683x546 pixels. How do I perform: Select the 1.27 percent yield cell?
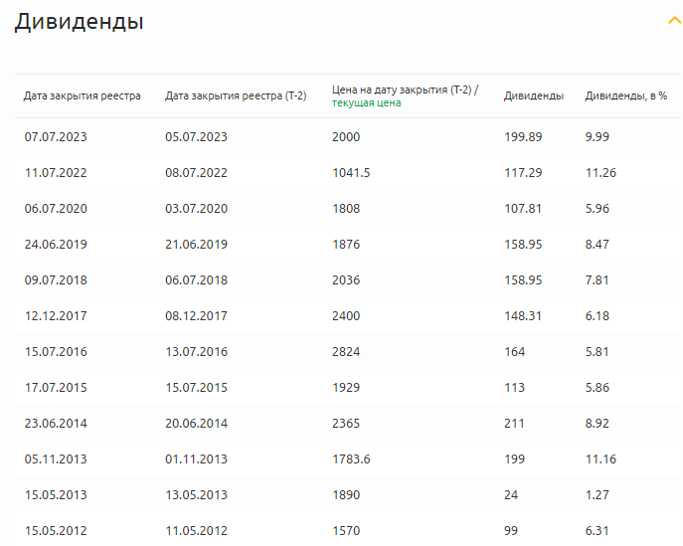point(597,494)
